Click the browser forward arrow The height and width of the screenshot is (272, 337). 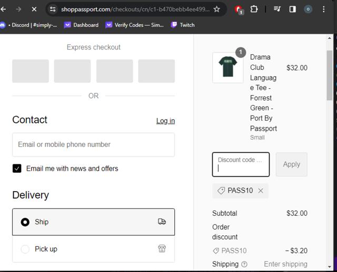coord(18,9)
